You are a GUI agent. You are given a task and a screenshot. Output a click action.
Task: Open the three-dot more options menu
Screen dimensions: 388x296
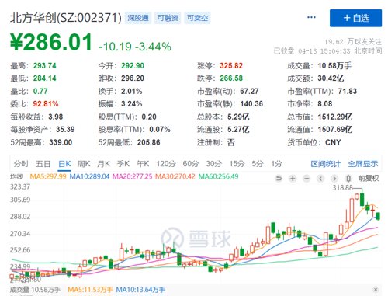(x=311, y=17)
